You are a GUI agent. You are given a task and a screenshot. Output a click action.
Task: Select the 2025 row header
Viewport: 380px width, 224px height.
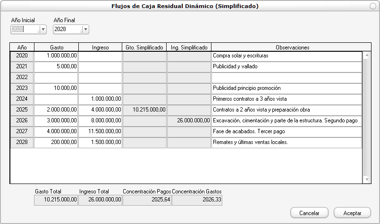[22, 110]
